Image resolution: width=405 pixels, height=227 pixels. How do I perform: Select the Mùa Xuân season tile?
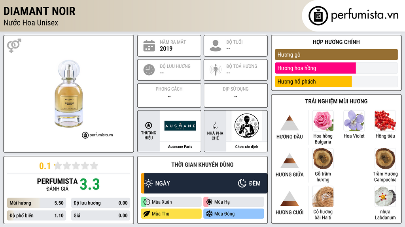click(x=171, y=202)
